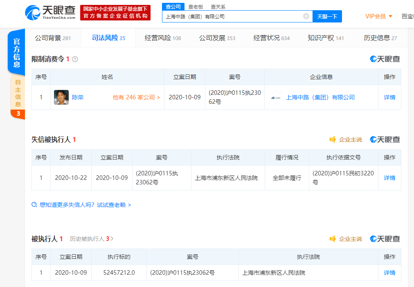Viewport: 414px width, 287px height.
Task: Expand 他有 246 家公司 link
Action: coord(136,97)
